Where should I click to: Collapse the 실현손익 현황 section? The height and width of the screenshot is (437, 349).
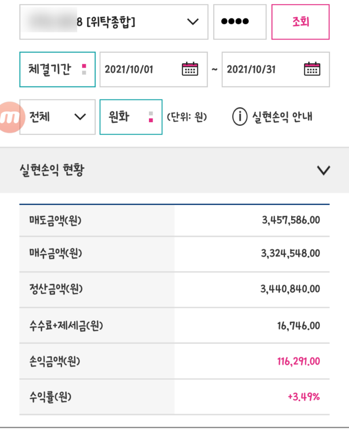[324, 170]
